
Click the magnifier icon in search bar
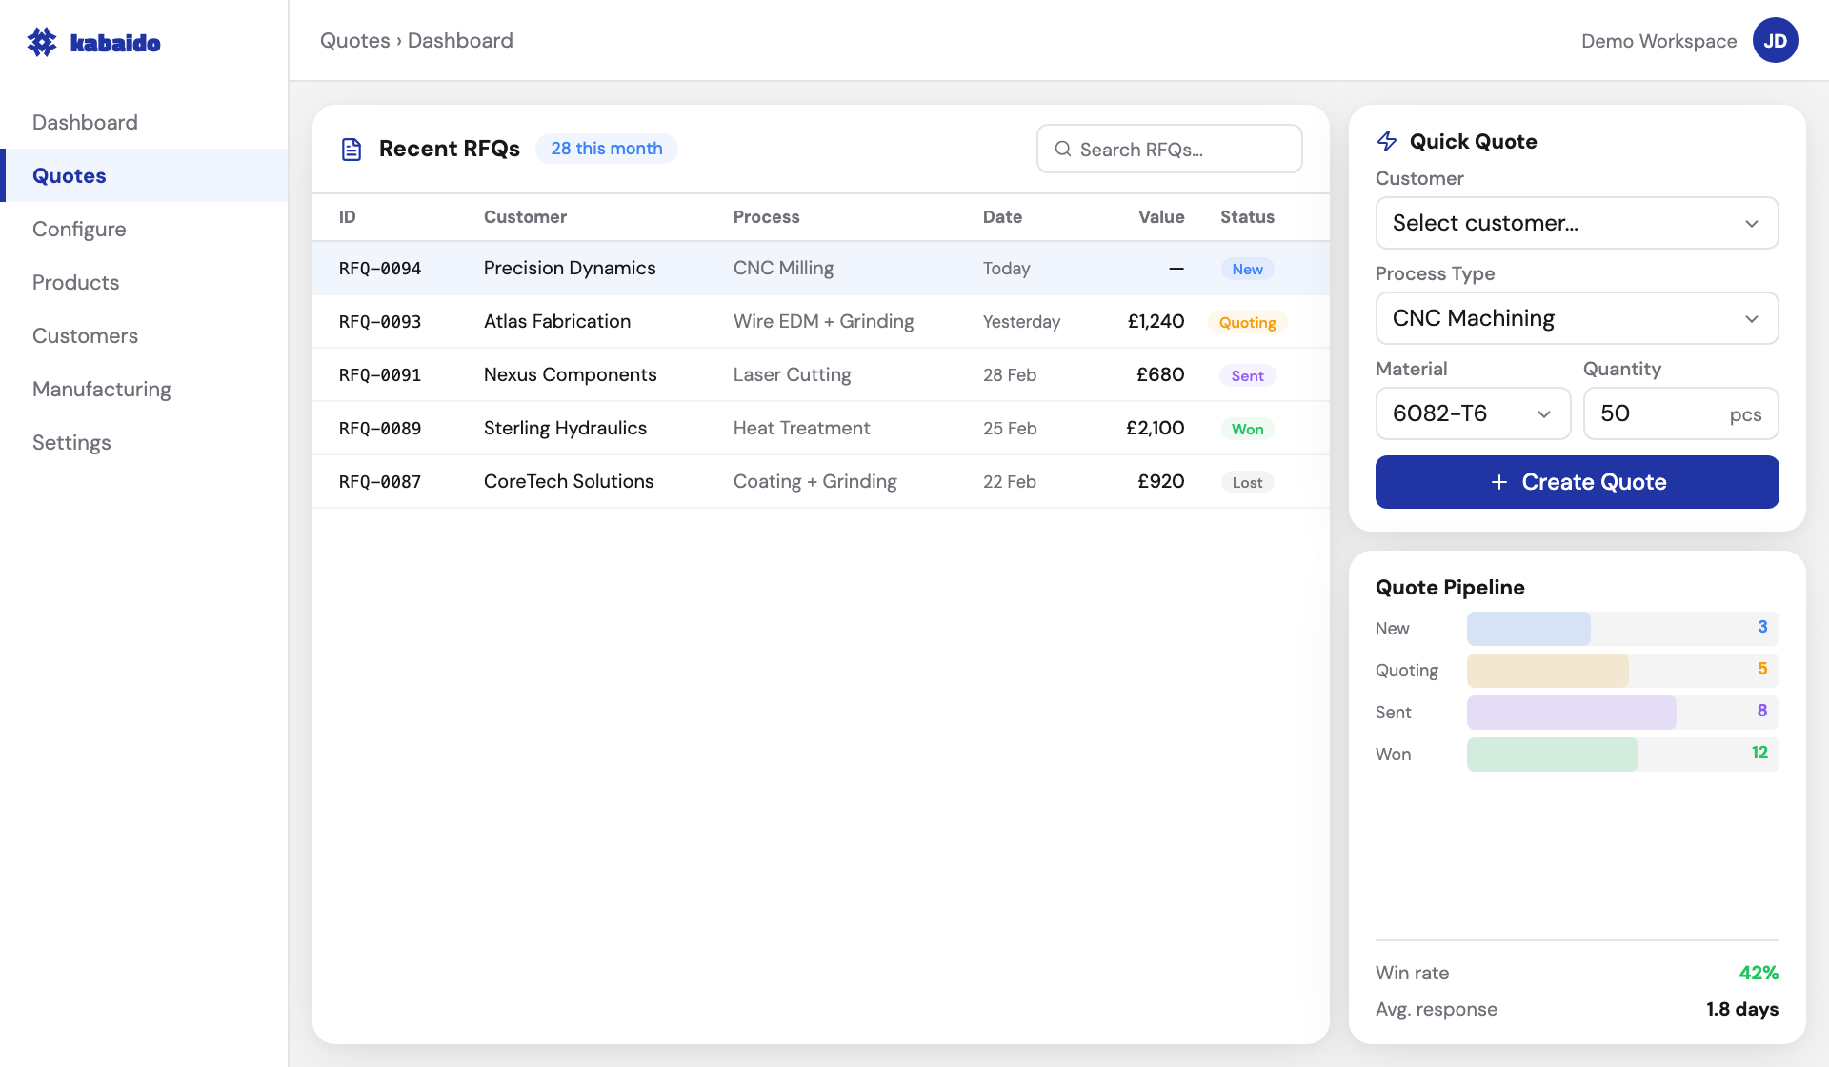(1064, 149)
